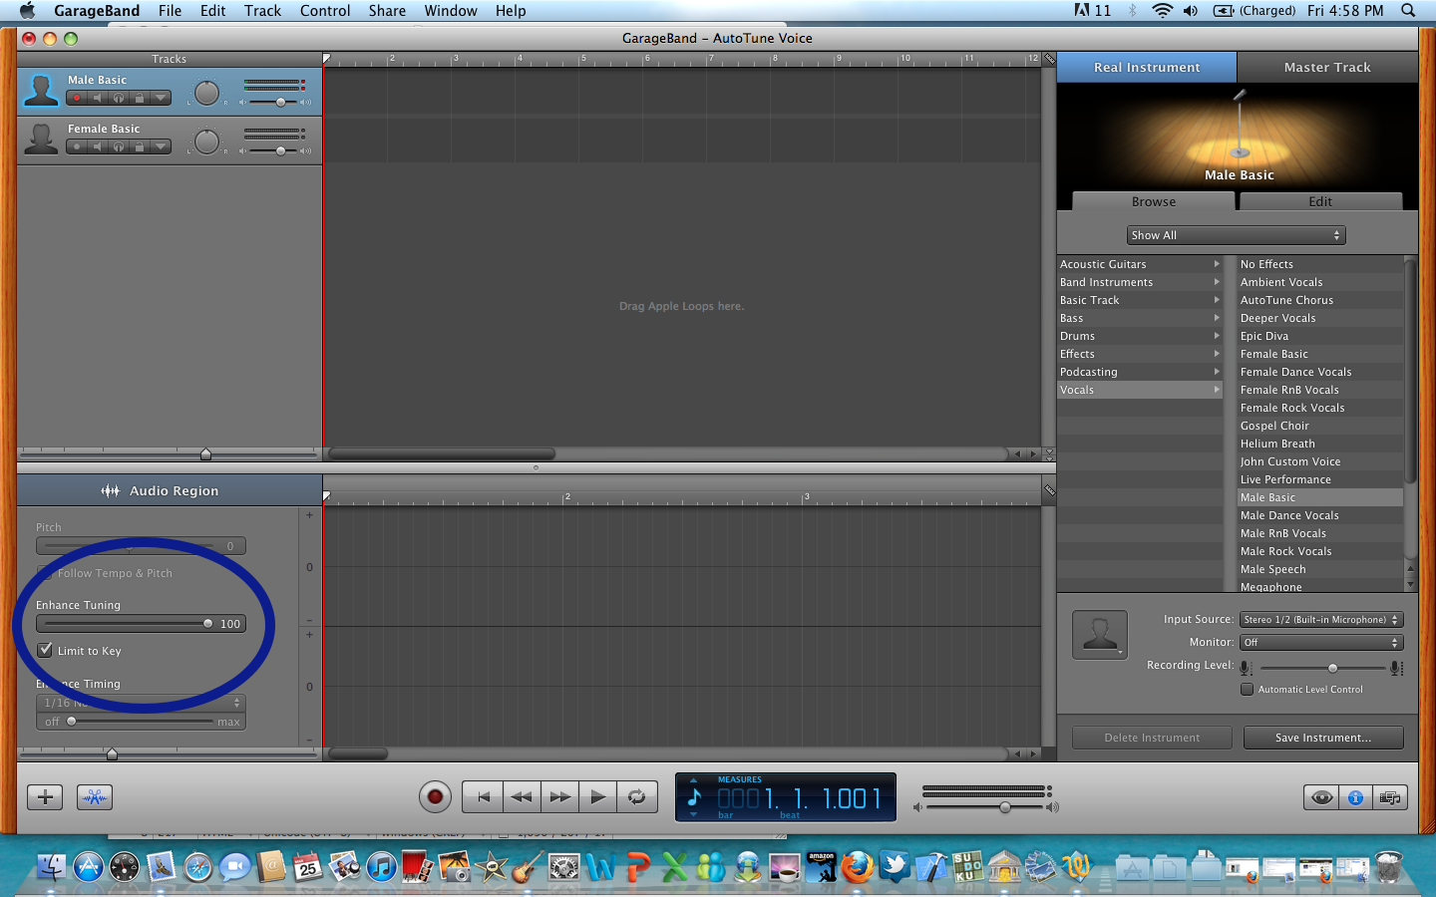The image size is (1436, 897).
Task: Click the instrument icon picker button
Action: (x=1100, y=634)
